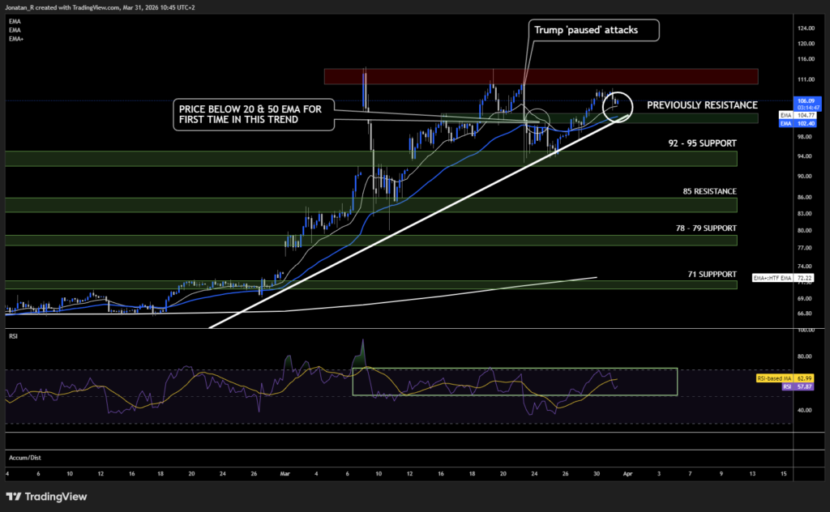Click the green outlined box in RSI pane
830x512 pixels.
pyautogui.click(x=514, y=382)
